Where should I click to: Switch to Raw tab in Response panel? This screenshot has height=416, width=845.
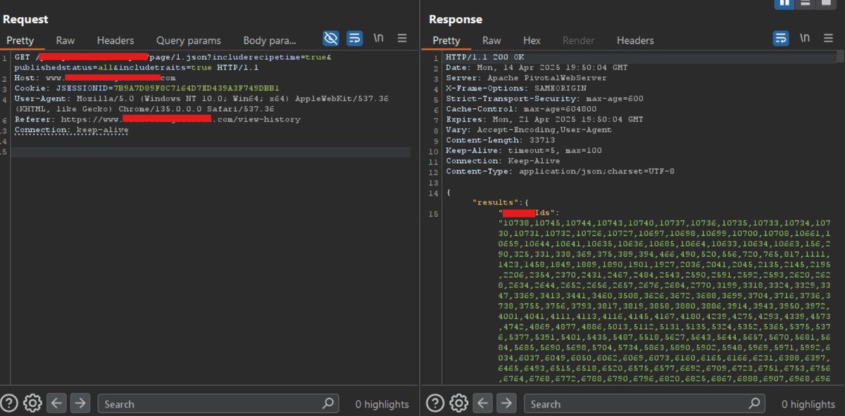[x=492, y=41]
